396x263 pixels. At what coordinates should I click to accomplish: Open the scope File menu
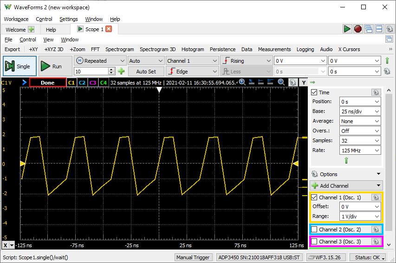coord(8,39)
